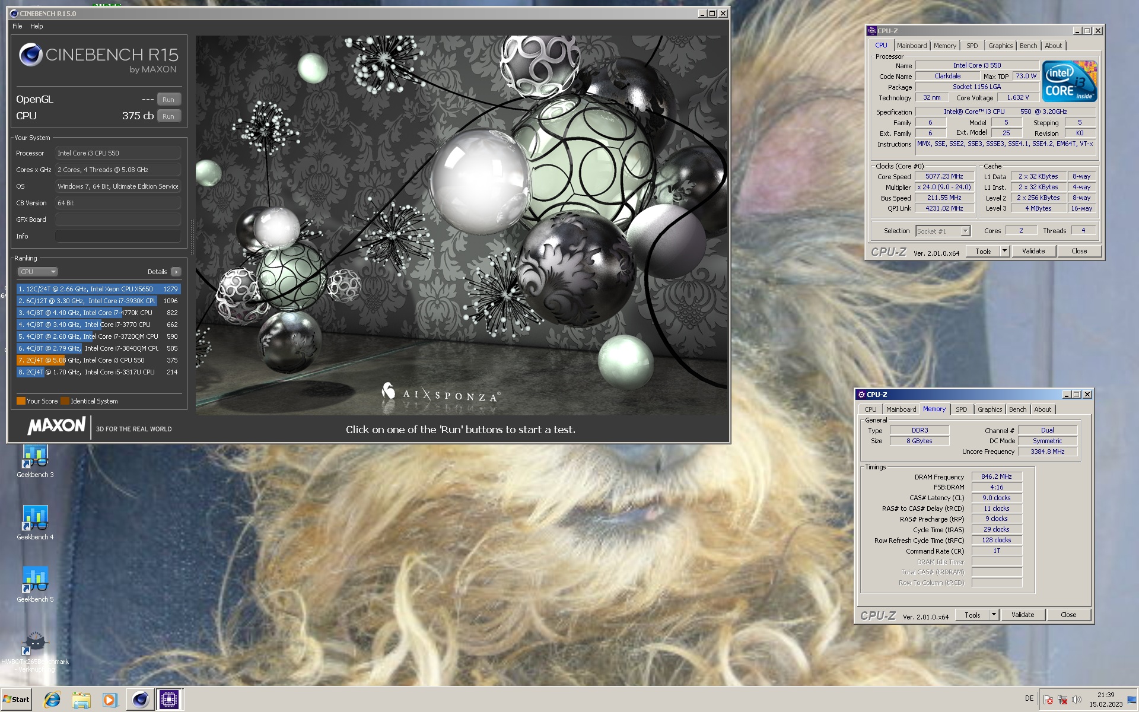Open Action Center flag tray icon
The width and height of the screenshot is (1139, 712).
click(1048, 700)
